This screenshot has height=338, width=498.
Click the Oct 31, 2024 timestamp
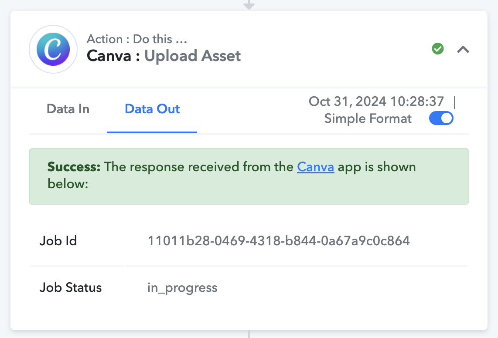pos(376,101)
